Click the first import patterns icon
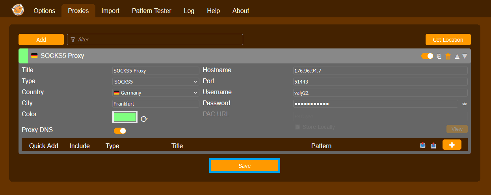491x195 pixels. click(423, 145)
